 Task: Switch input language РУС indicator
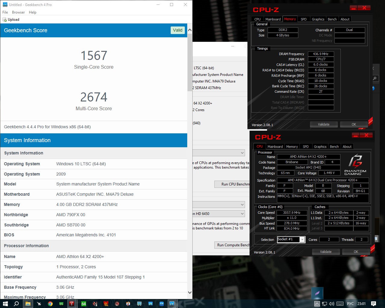350,303
